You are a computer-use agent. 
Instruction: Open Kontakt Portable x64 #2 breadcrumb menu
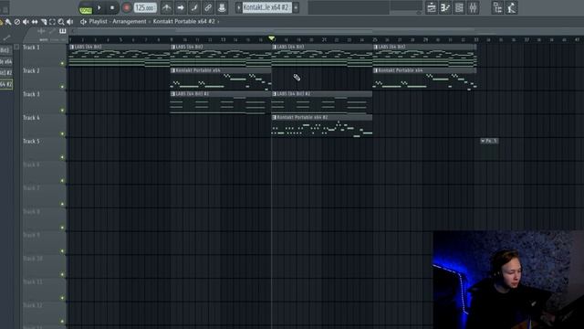[183, 22]
